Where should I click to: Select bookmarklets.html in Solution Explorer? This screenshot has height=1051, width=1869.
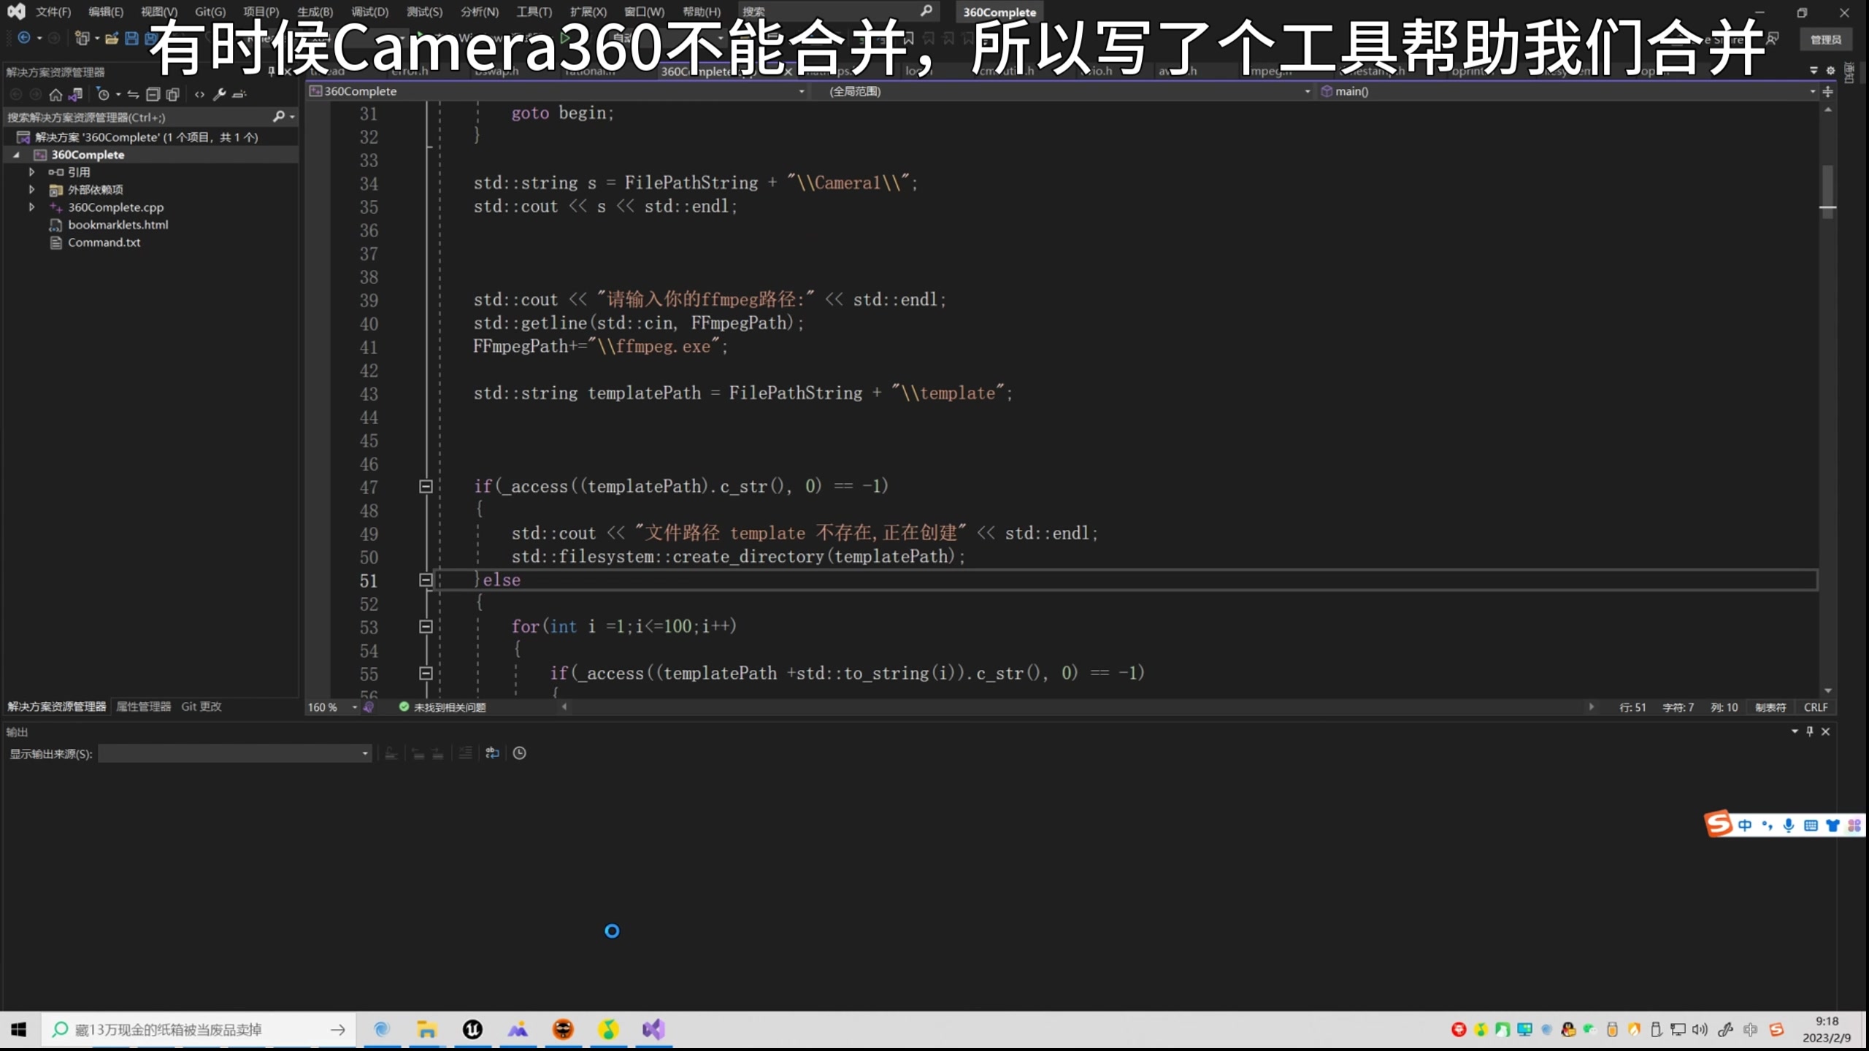pyautogui.click(x=118, y=225)
